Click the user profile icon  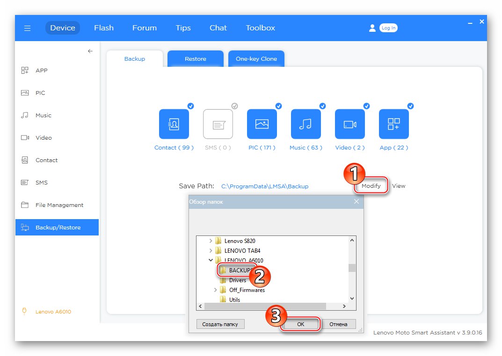click(372, 28)
